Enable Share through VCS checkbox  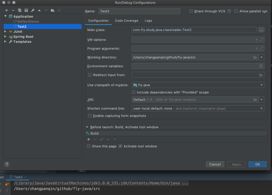[191, 11]
